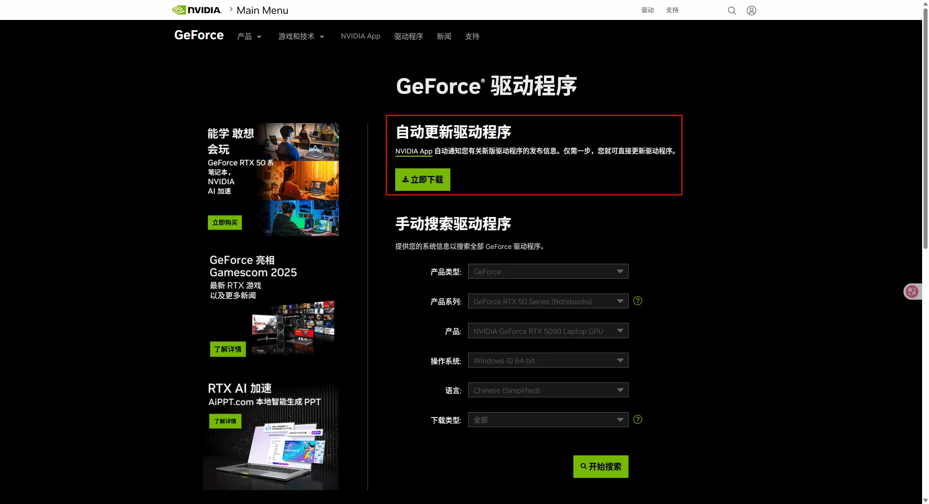Click help icon beside 下载类型 dropdown
This screenshot has width=929, height=504.
pos(638,419)
